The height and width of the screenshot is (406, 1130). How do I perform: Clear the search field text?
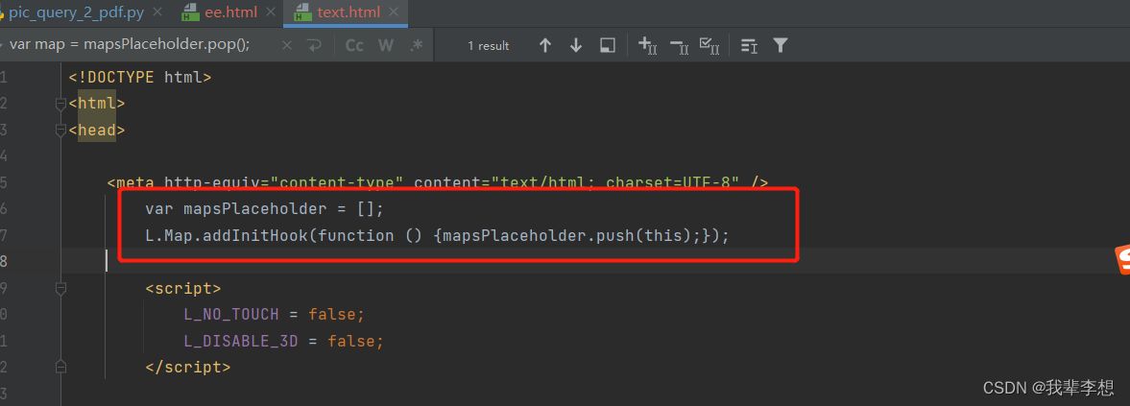tap(289, 45)
